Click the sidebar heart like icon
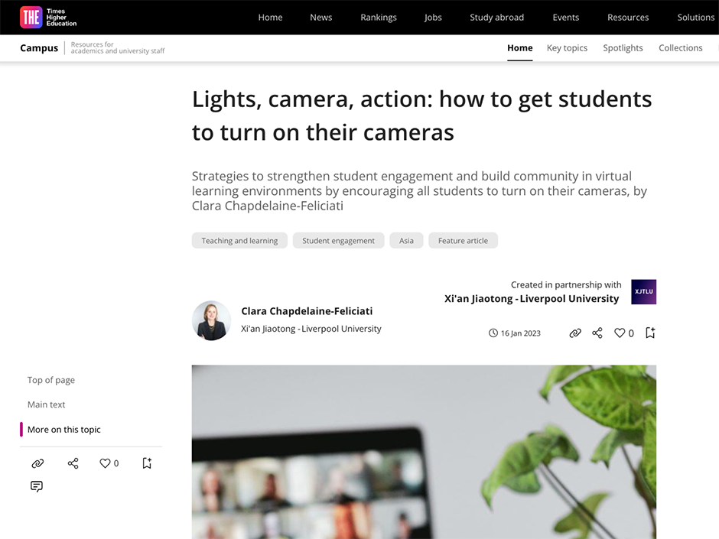 tap(105, 463)
